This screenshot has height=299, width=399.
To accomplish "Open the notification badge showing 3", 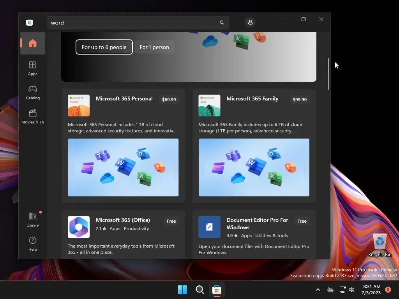I will coord(388,290).
